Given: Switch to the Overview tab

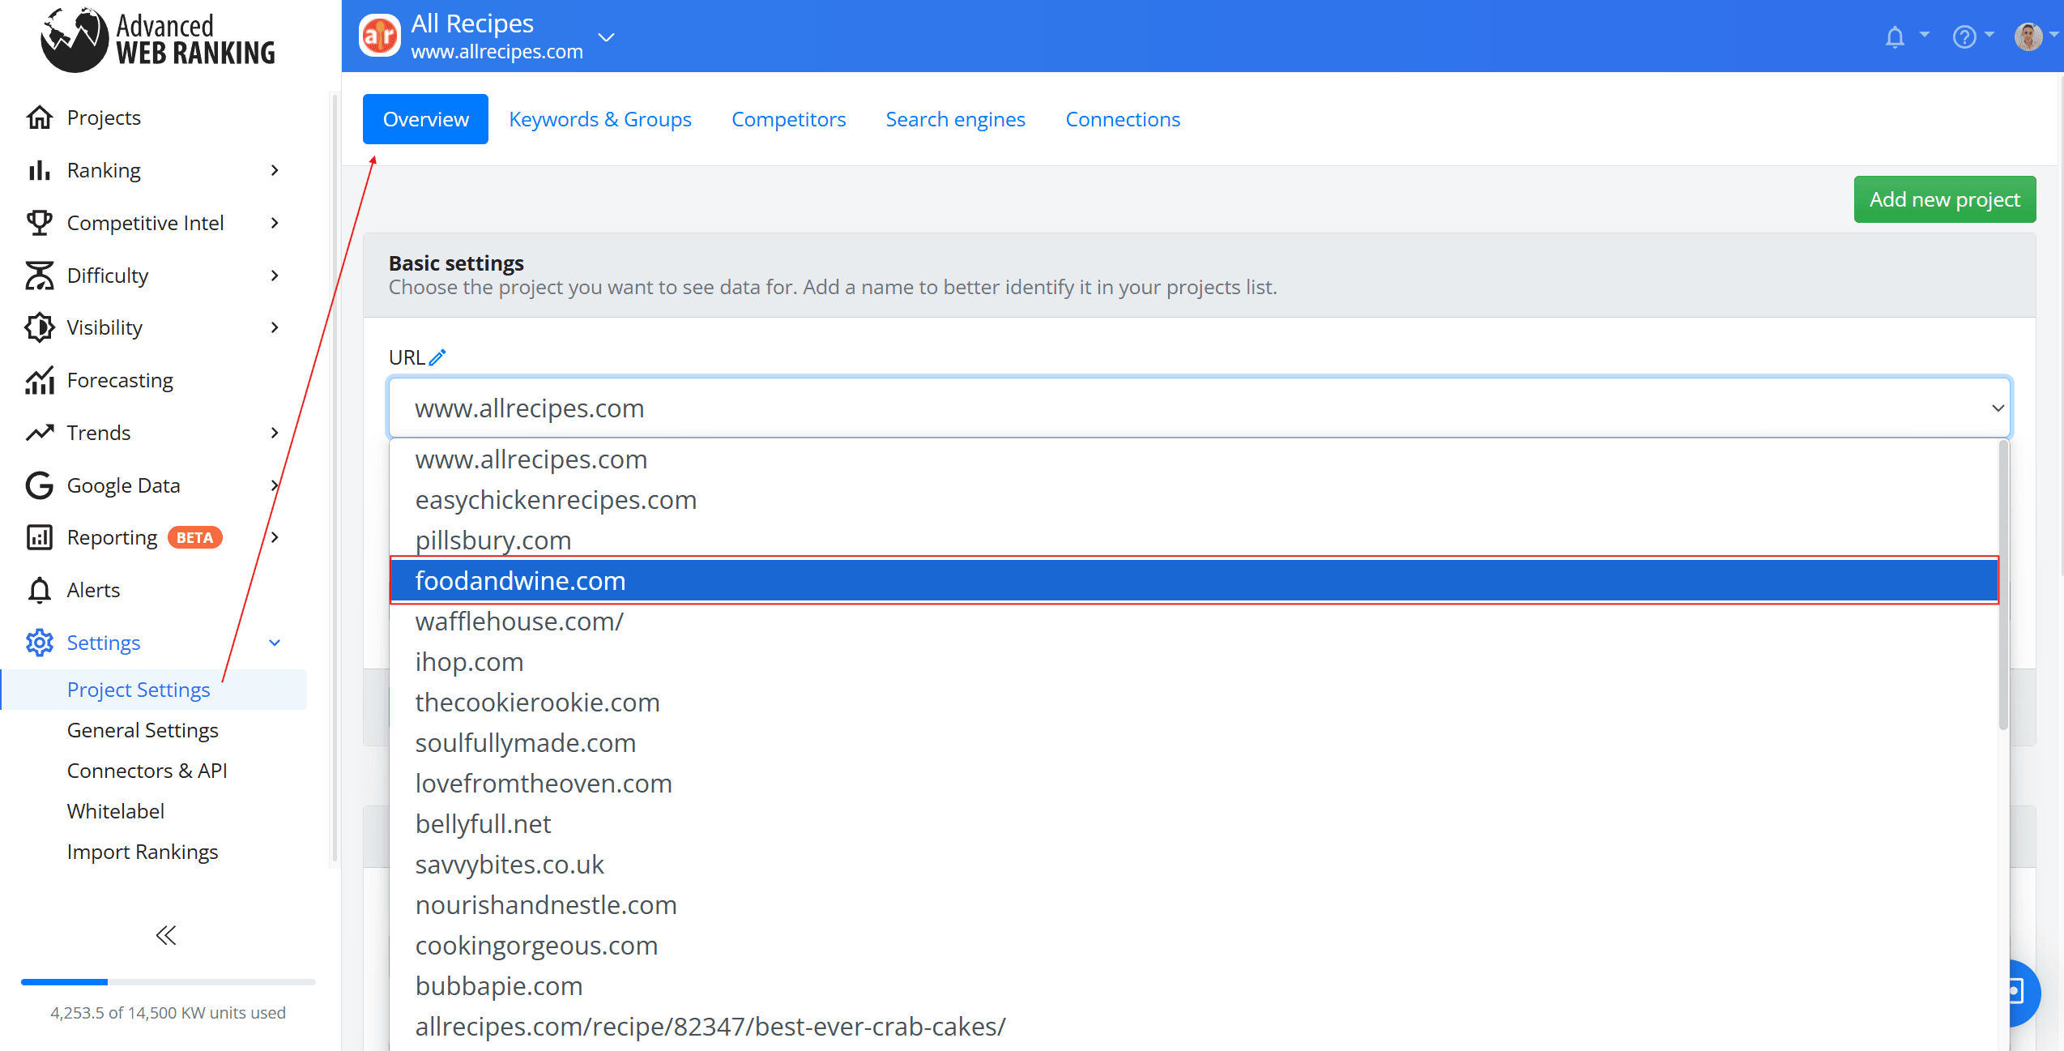Looking at the screenshot, I should pos(425,119).
